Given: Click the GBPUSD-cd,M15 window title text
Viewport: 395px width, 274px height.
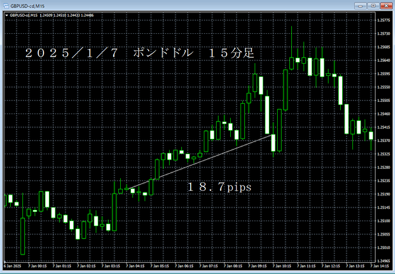Looking at the screenshot, I should 28,5.
